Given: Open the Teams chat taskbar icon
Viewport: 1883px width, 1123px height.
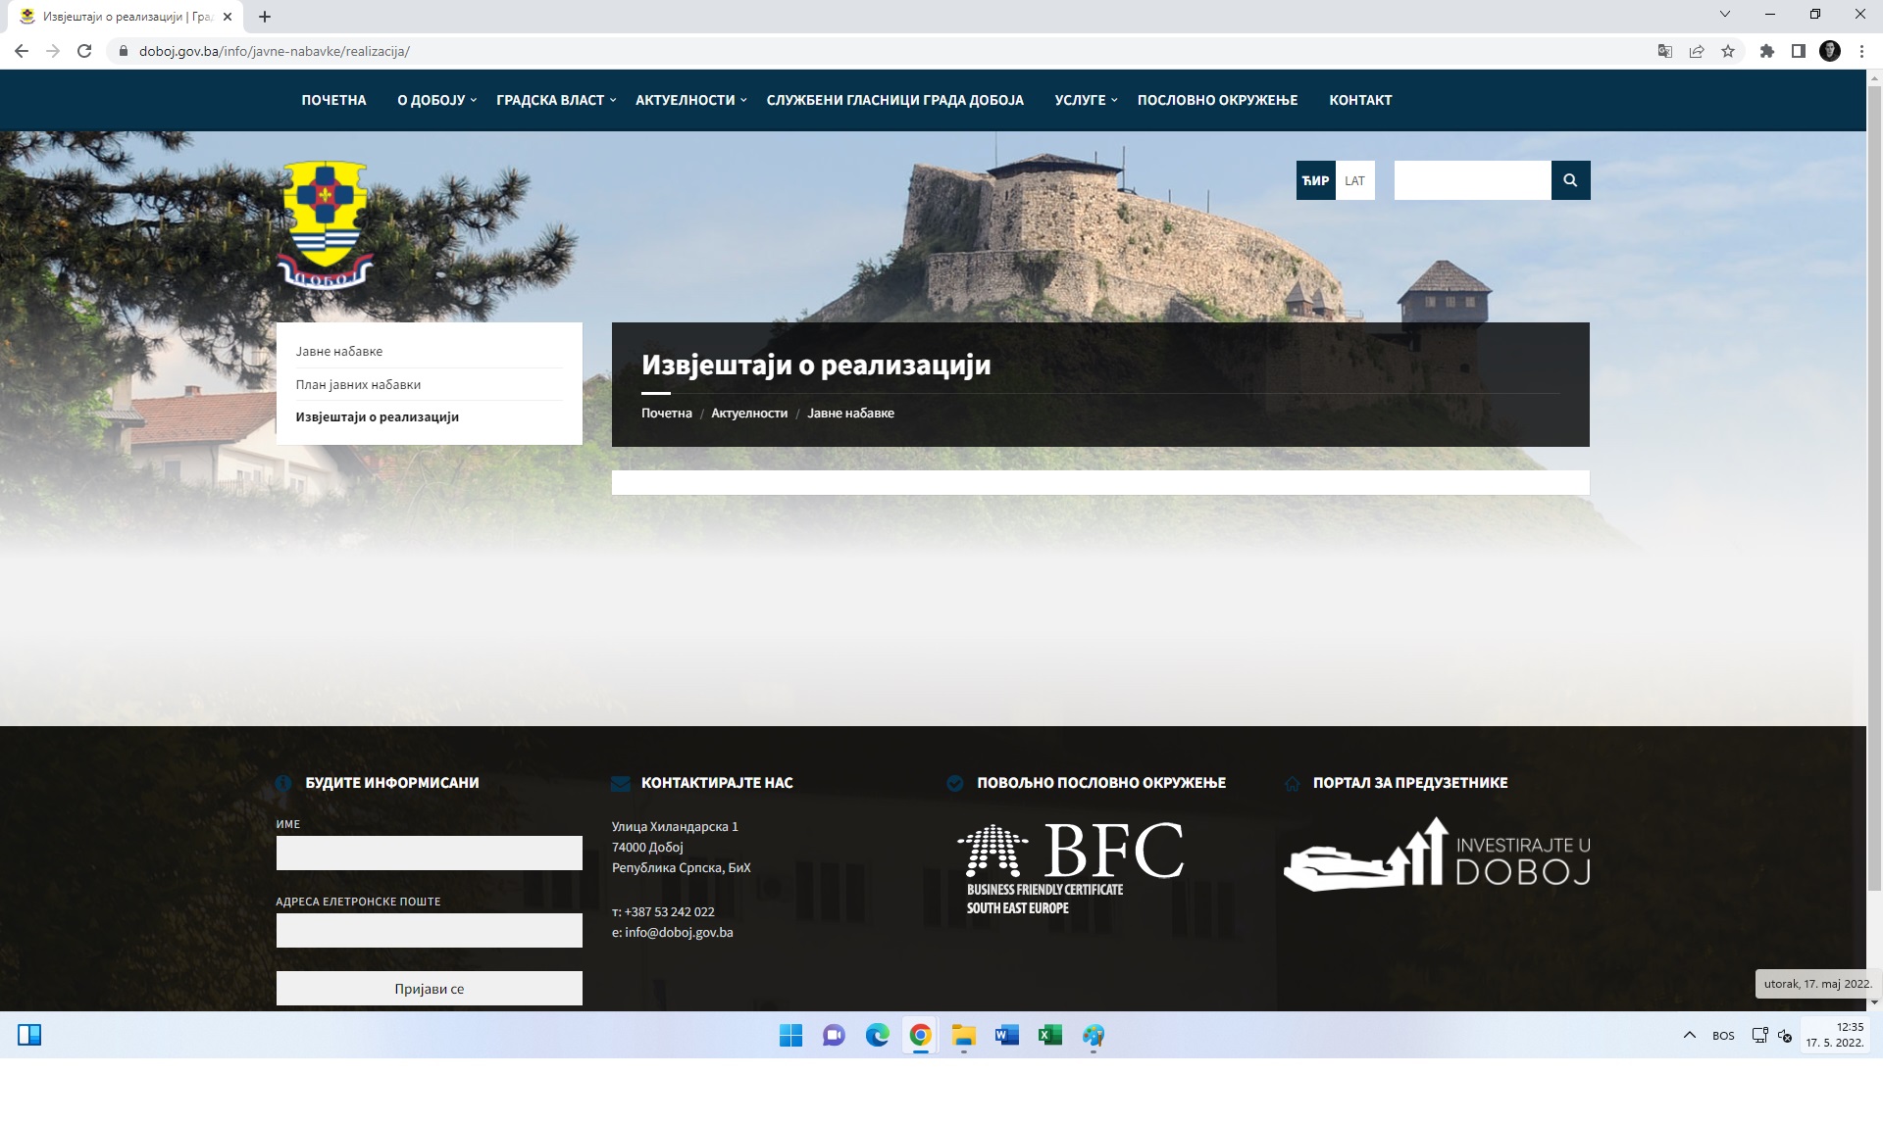Looking at the screenshot, I should pos(834,1036).
